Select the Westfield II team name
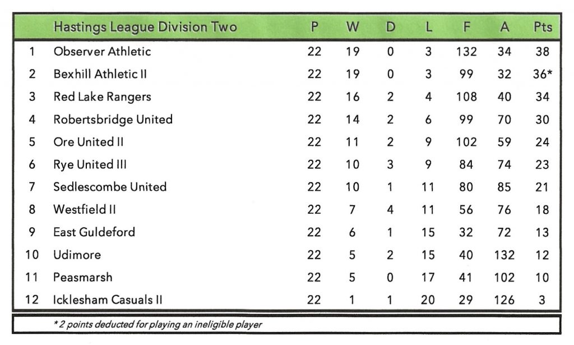The width and height of the screenshot is (574, 345). click(85, 209)
